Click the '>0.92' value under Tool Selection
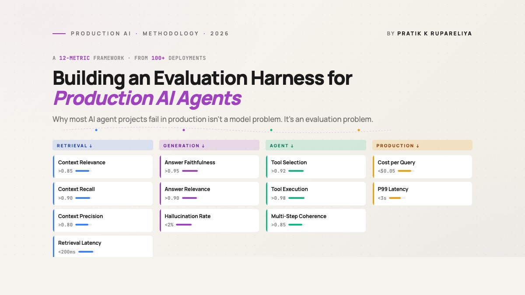 pos(278,171)
